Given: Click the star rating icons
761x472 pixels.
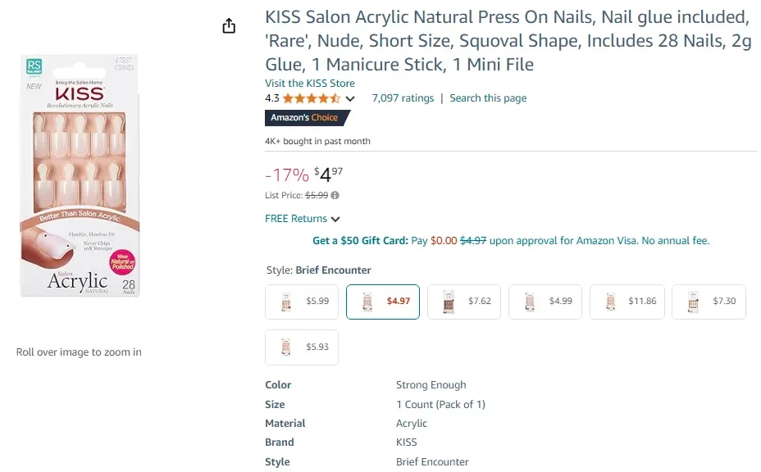Looking at the screenshot, I should (x=312, y=98).
